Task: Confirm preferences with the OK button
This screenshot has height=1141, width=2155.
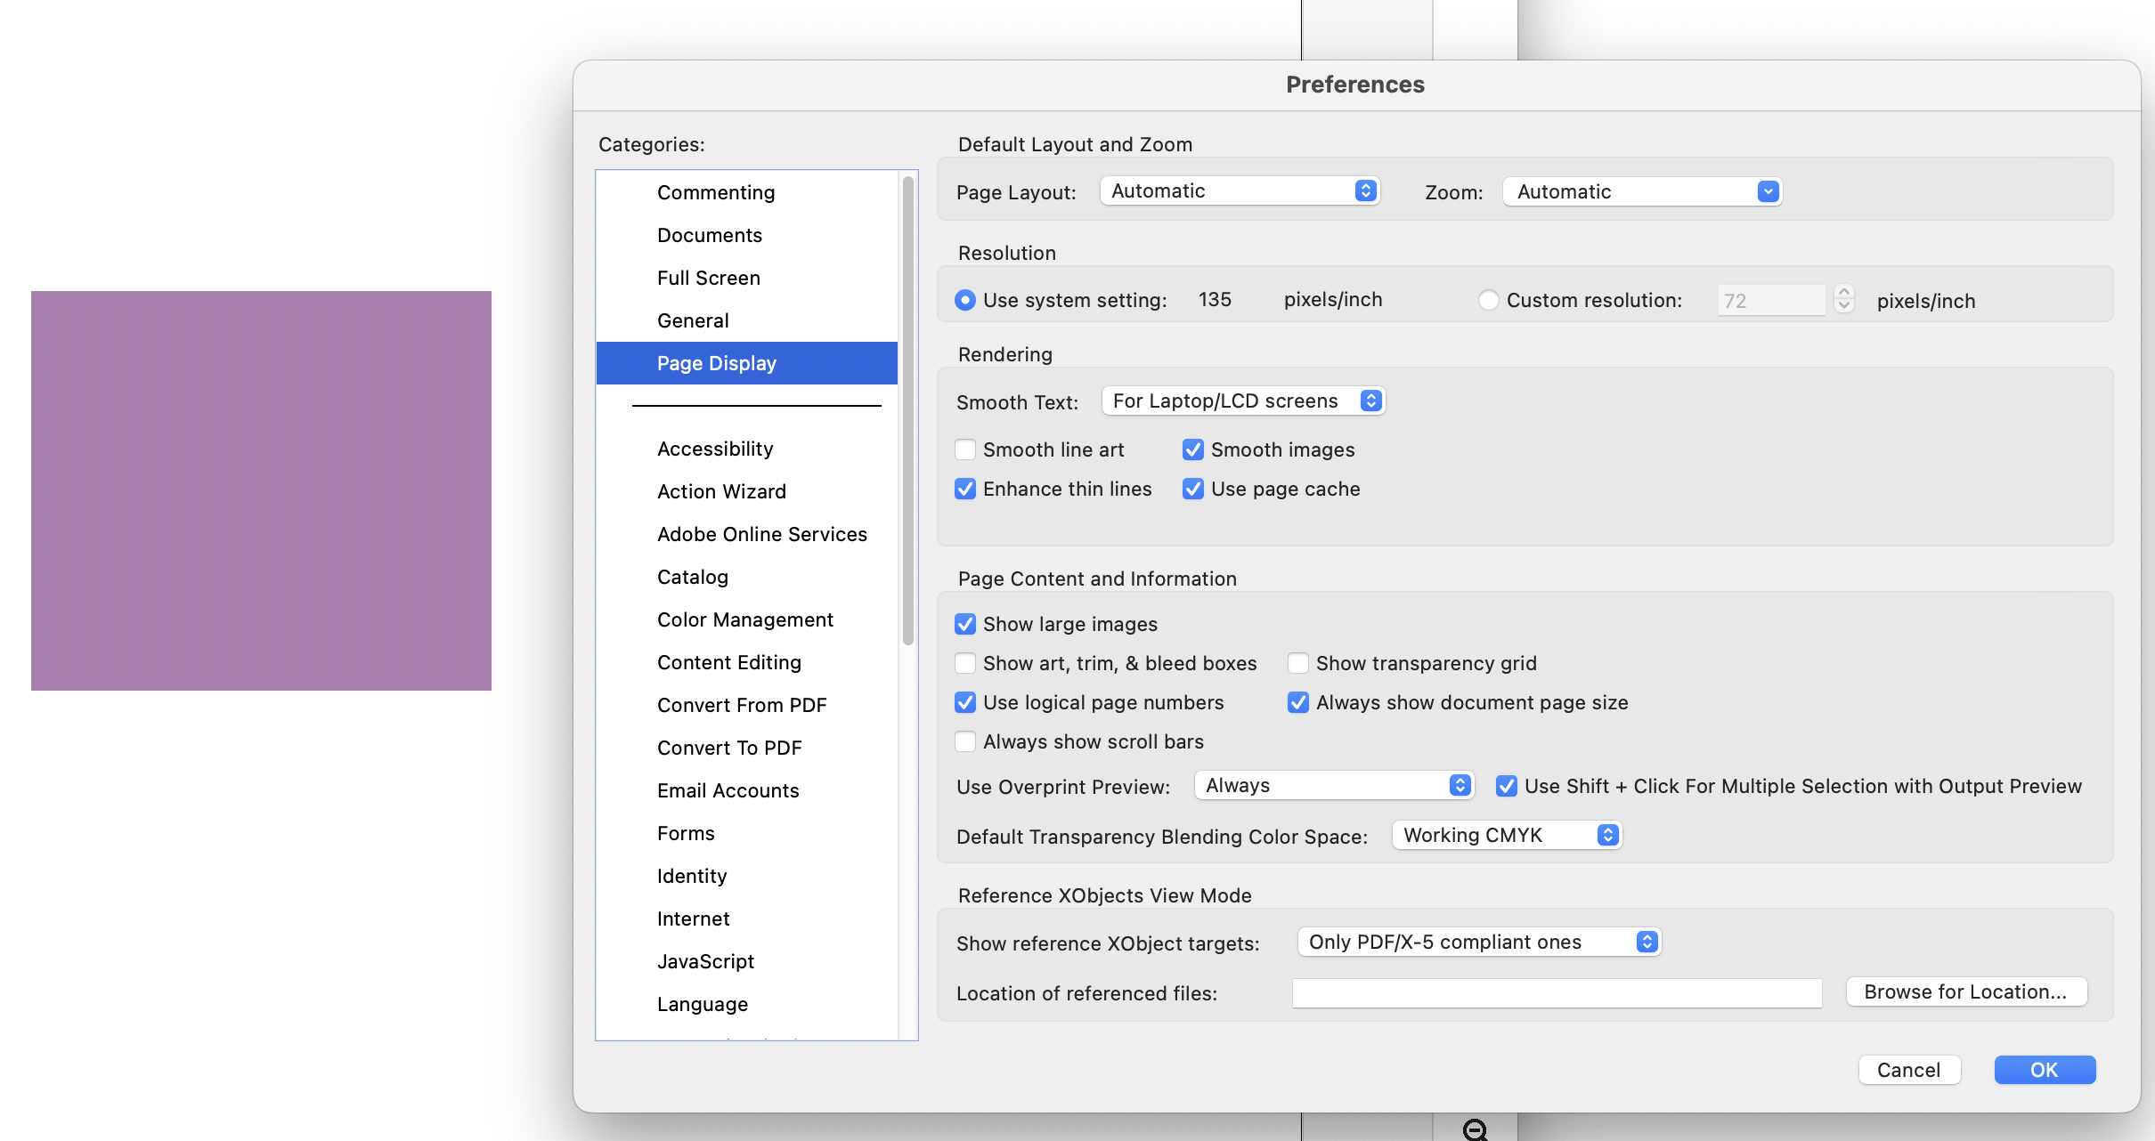Action: click(x=2044, y=1070)
